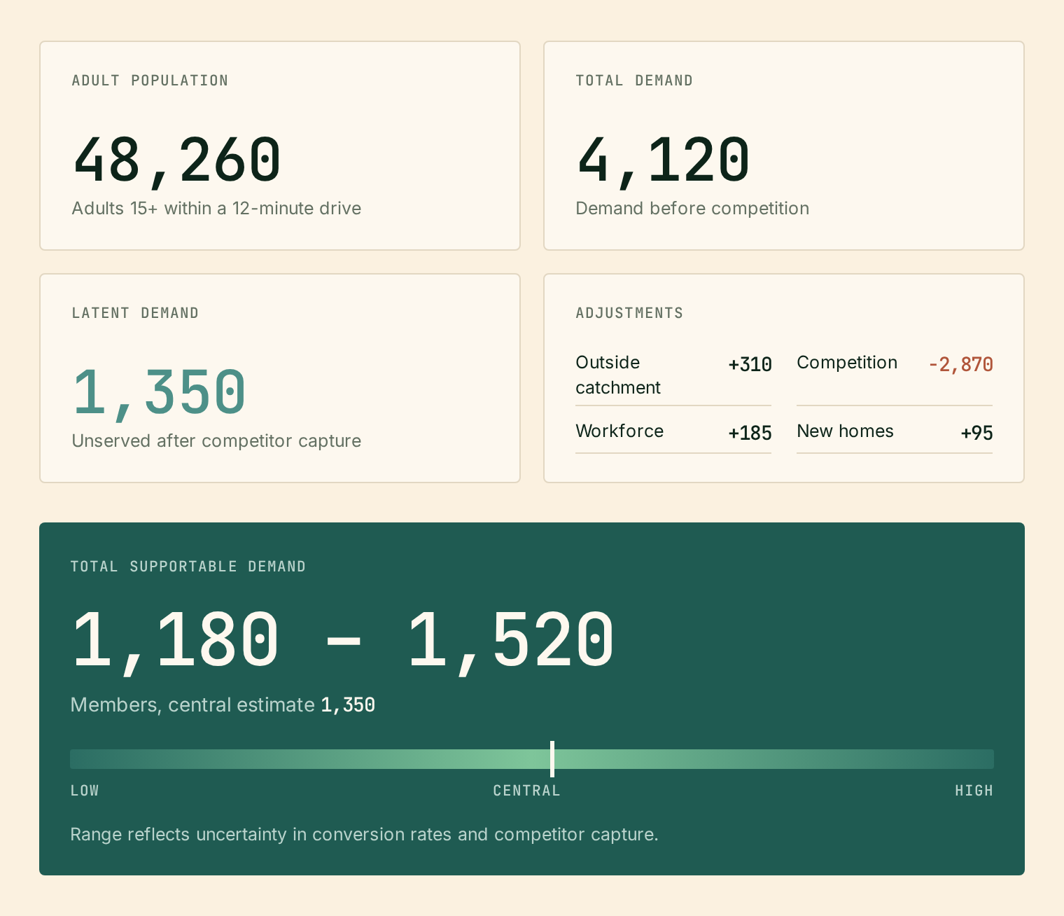
Task: Click 'Demand before competition' caption
Action: point(692,208)
